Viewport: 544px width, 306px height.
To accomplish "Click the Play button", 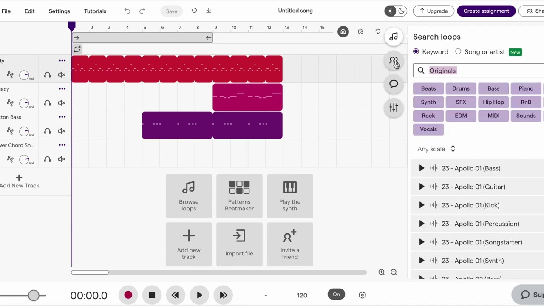I will tap(199, 295).
